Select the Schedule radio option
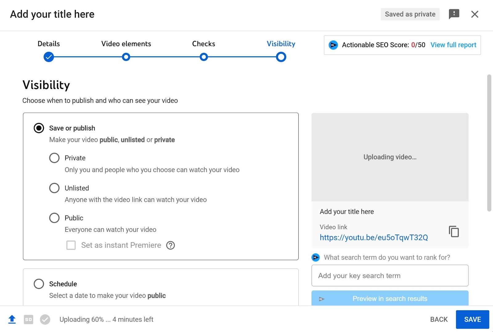 point(39,284)
